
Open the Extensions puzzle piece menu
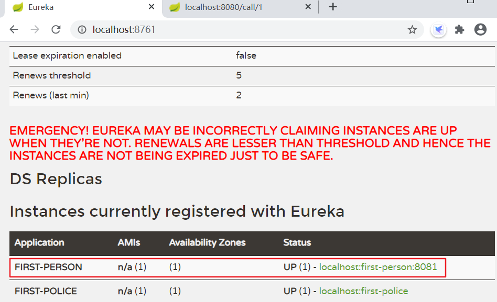point(459,30)
